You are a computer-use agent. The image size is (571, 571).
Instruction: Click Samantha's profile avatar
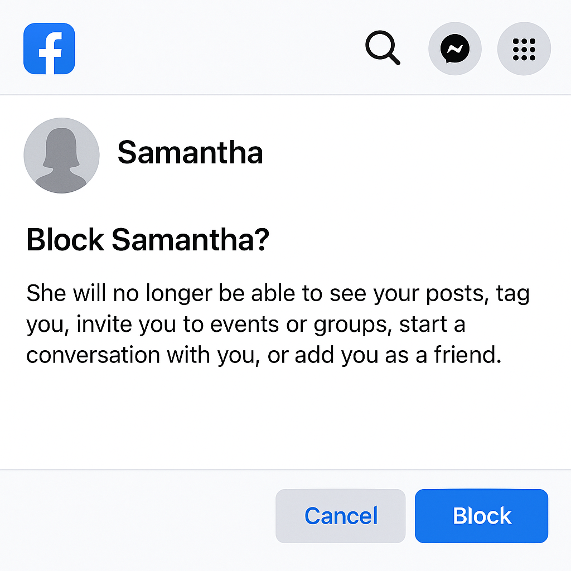point(61,156)
